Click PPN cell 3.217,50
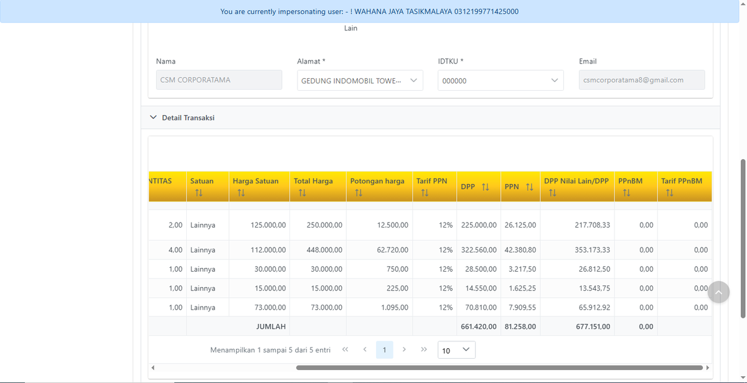Screen dimensions: 747x383 tap(522, 269)
